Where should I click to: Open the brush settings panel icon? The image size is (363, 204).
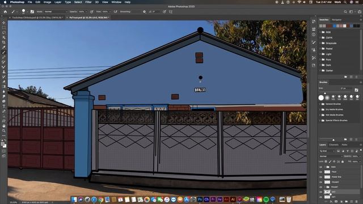click(x=32, y=11)
